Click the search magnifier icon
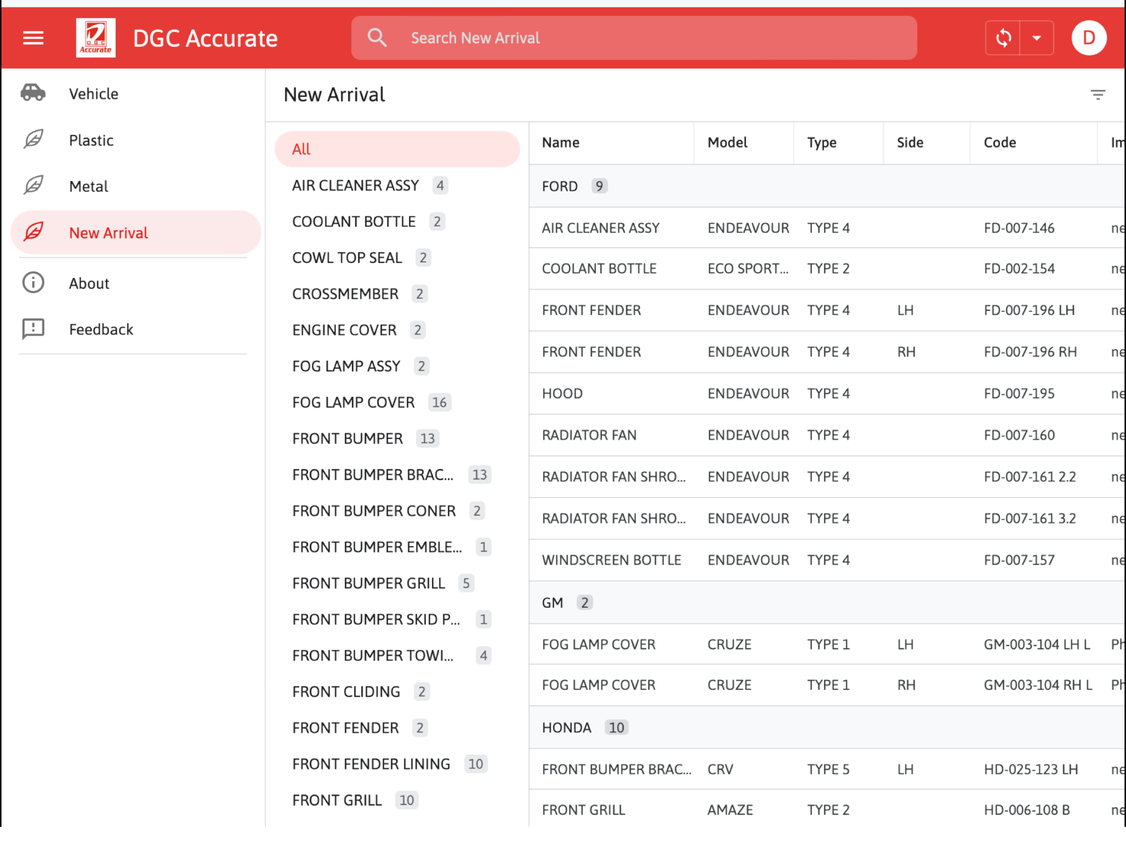 [x=377, y=38]
